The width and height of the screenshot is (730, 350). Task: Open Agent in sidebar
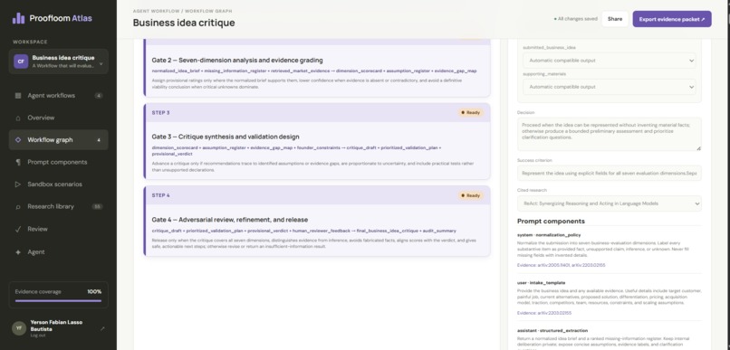point(58,252)
